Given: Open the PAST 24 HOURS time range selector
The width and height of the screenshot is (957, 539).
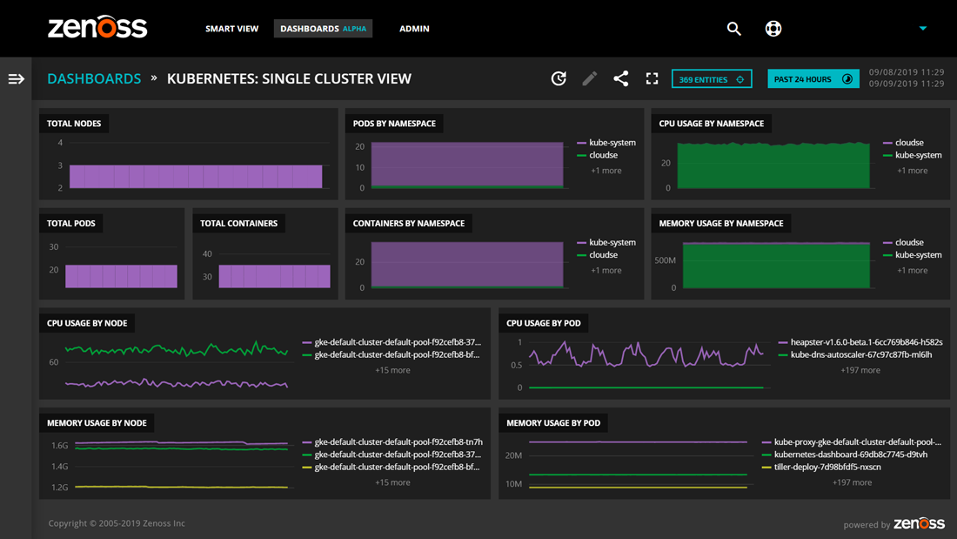Looking at the screenshot, I should click(x=813, y=78).
